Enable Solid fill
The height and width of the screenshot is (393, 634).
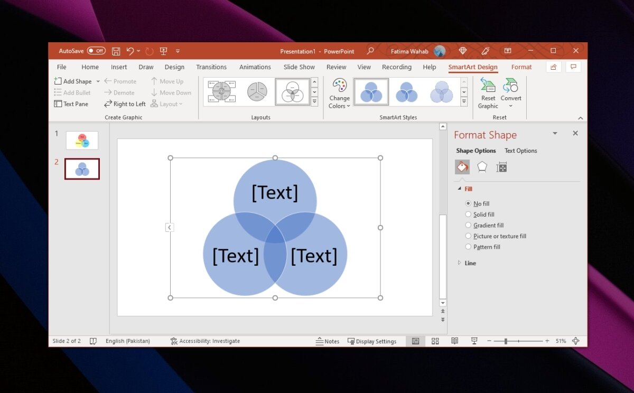tap(468, 214)
